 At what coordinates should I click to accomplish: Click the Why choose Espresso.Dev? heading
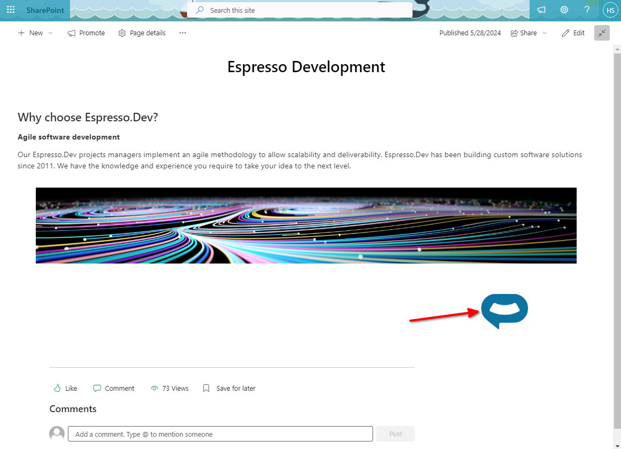click(x=88, y=117)
